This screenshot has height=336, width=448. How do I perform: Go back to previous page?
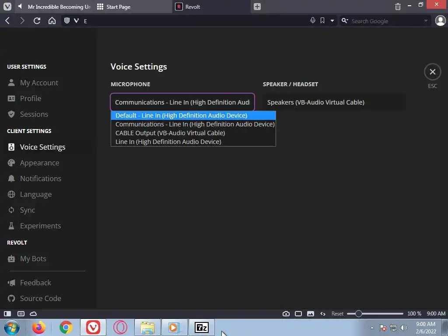(x=8, y=21)
